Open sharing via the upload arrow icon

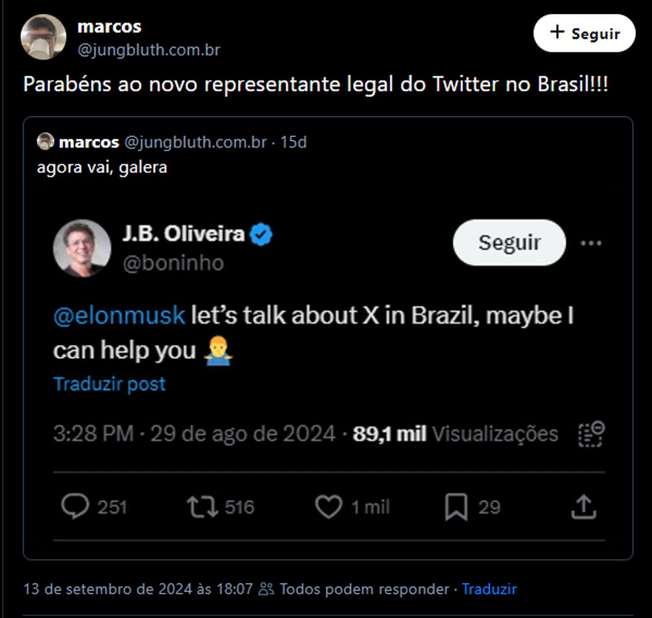(x=584, y=507)
